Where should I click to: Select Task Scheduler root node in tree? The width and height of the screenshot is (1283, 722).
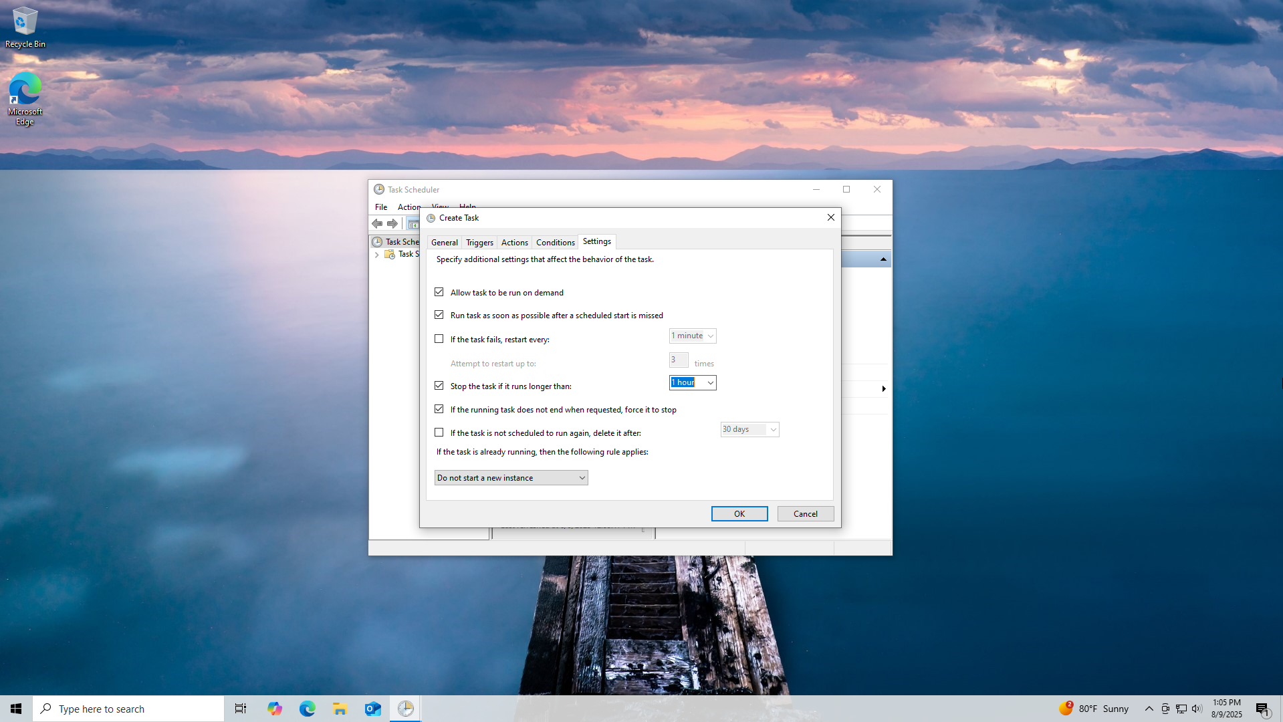point(396,242)
